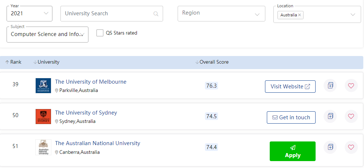Focus the University Search field
This screenshot has width=364, height=168.
click(112, 14)
